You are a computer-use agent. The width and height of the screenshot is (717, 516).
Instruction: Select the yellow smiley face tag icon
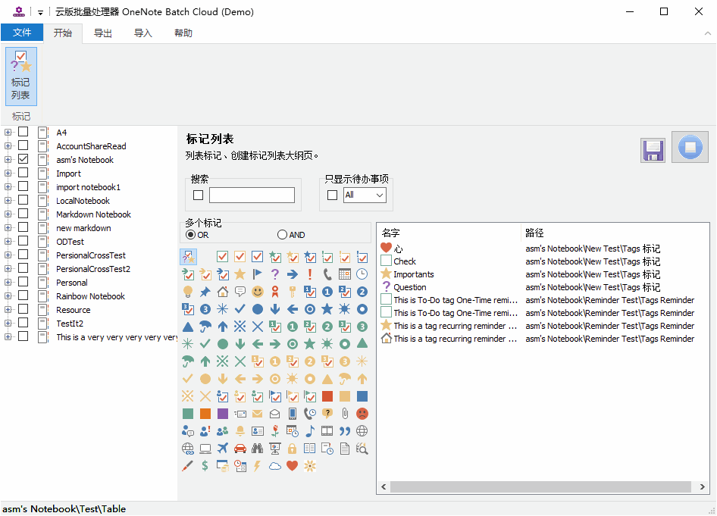(258, 292)
